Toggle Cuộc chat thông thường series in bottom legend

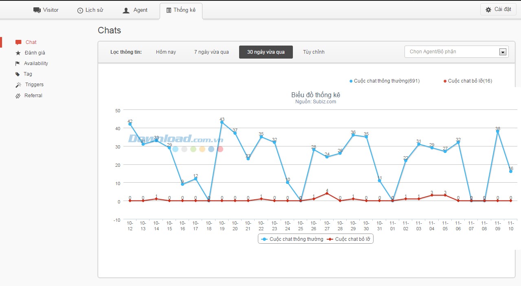[x=292, y=239]
